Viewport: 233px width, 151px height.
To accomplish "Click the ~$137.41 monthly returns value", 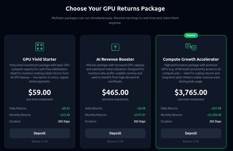I will pos(139,115).
